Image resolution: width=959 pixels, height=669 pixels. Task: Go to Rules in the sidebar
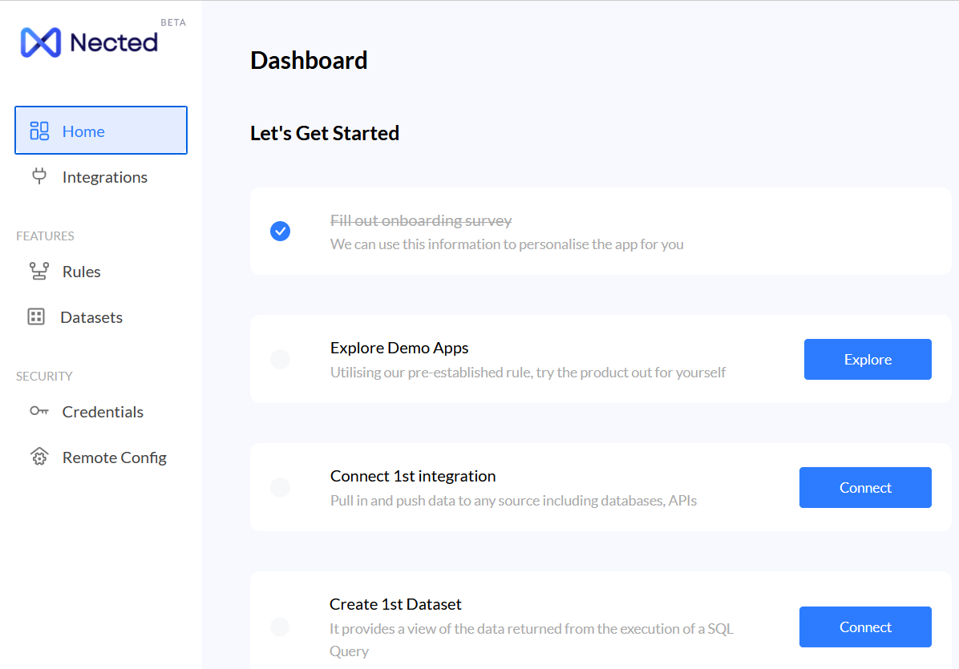coord(82,272)
